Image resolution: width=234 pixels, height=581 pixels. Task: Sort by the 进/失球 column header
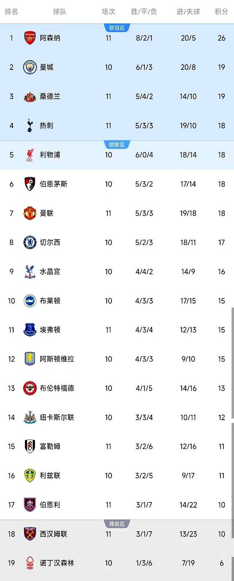188,12
